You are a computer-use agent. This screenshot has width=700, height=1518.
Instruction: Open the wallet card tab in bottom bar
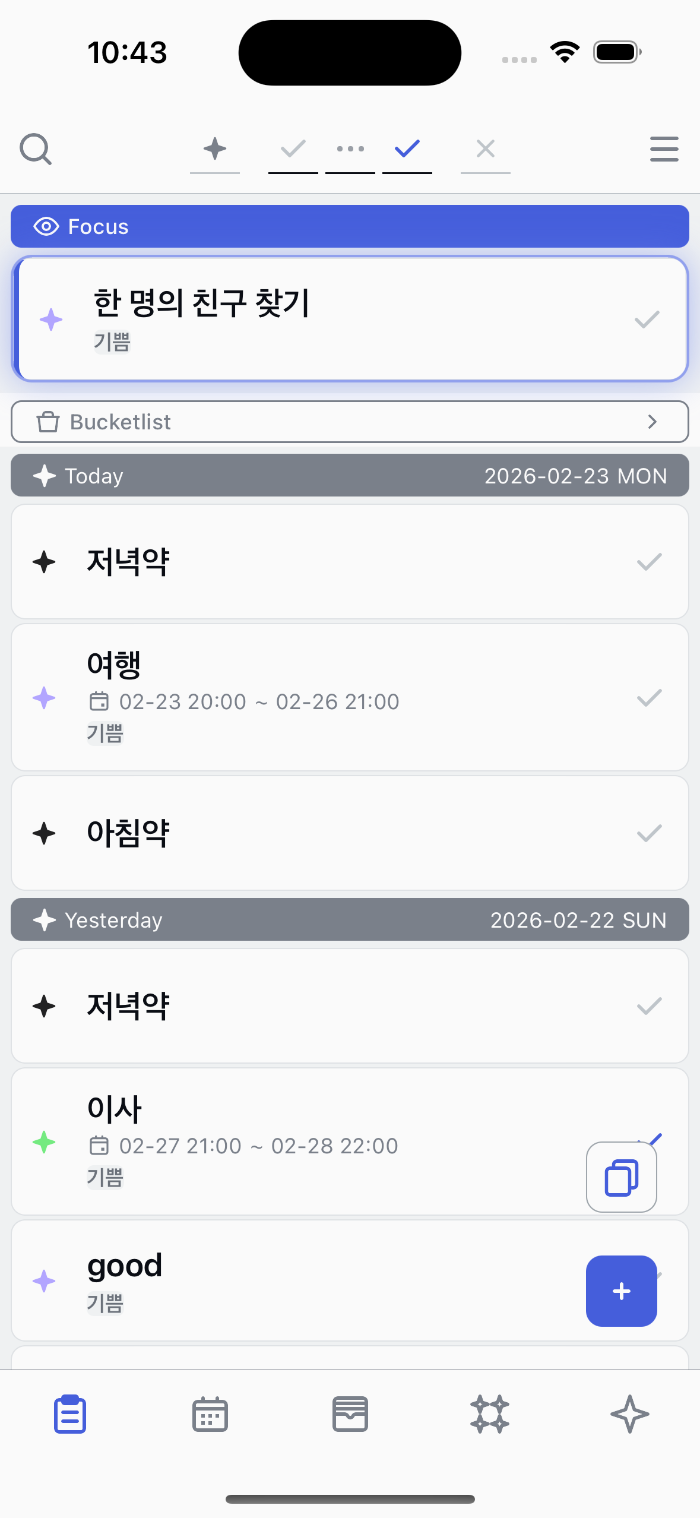point(350,1414)
